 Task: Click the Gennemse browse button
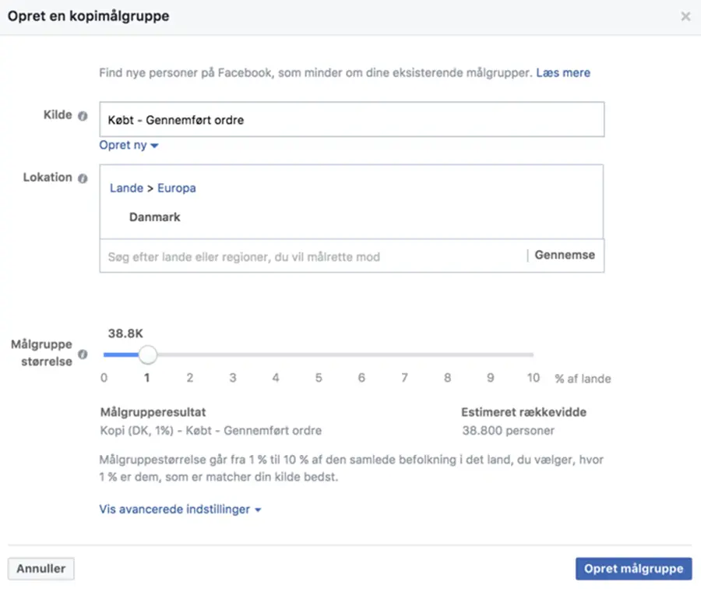(565, 255)
